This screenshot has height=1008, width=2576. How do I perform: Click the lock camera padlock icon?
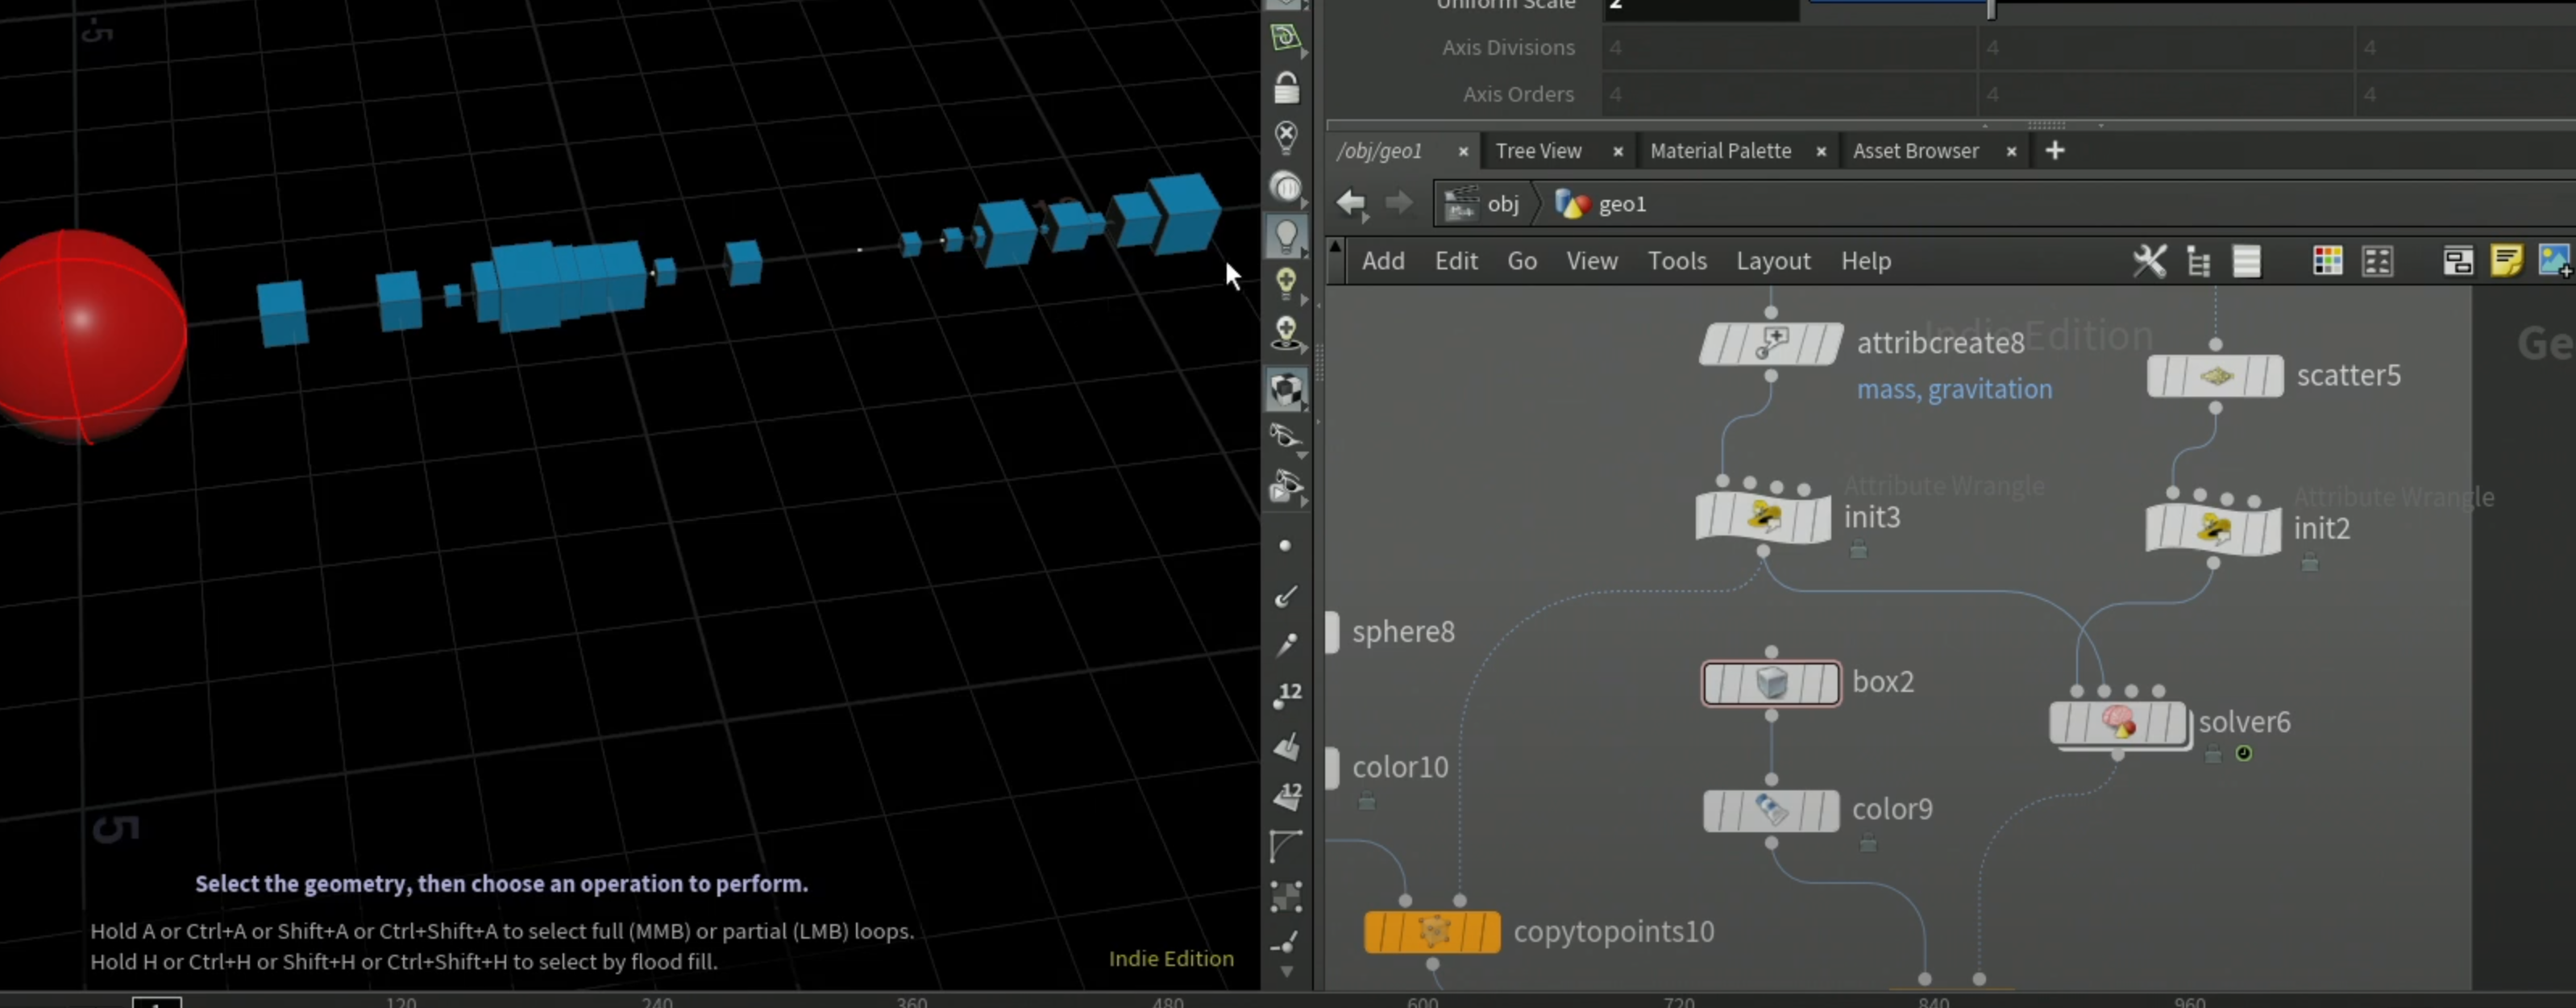pos(1286,88)
